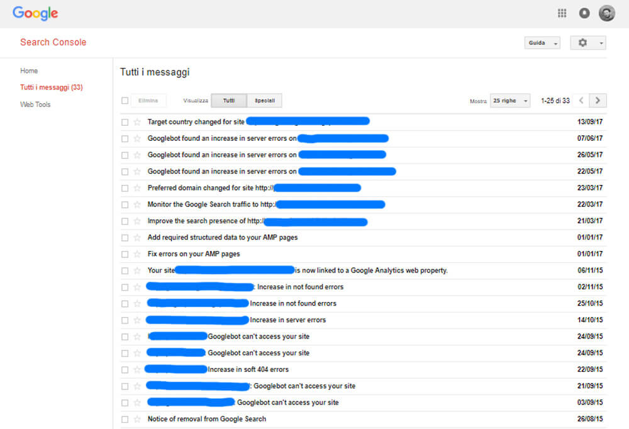
Task: Open the 25 righe rows dropdown
Action: pos(510,100)
